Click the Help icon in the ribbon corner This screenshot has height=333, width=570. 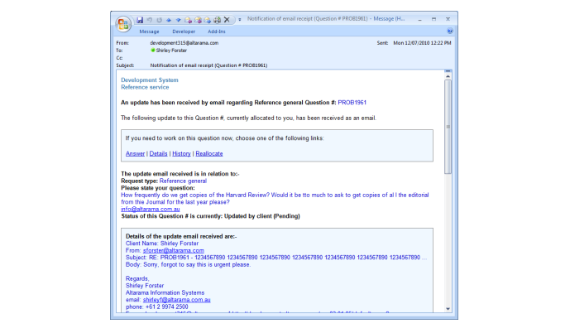(450, 31)
